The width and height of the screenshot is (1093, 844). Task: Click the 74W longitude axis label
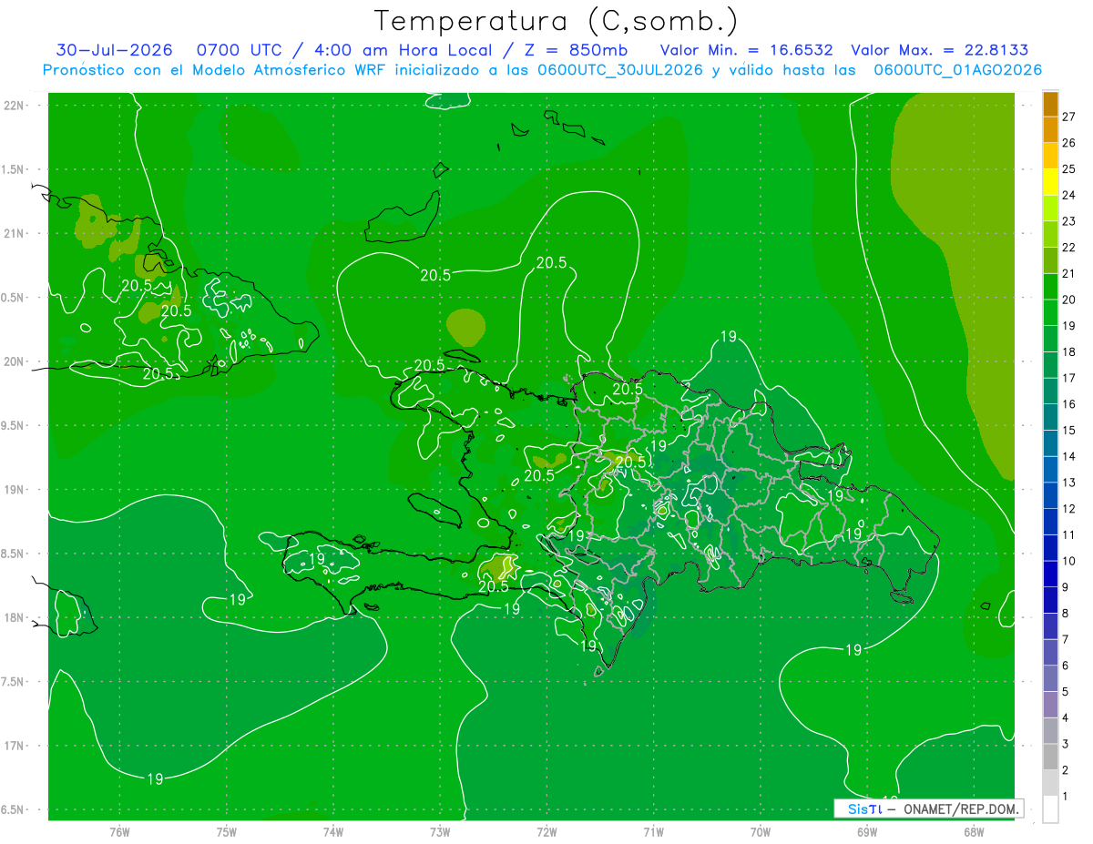pyautogui.click(x=333, y=831)
